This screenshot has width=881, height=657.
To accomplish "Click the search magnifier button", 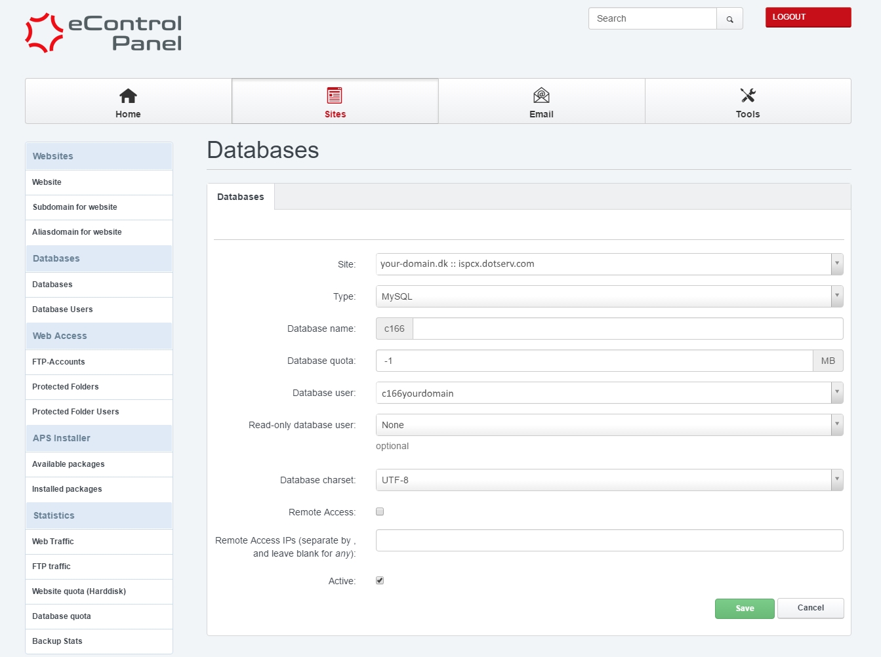I will click(x=729, y=19).
